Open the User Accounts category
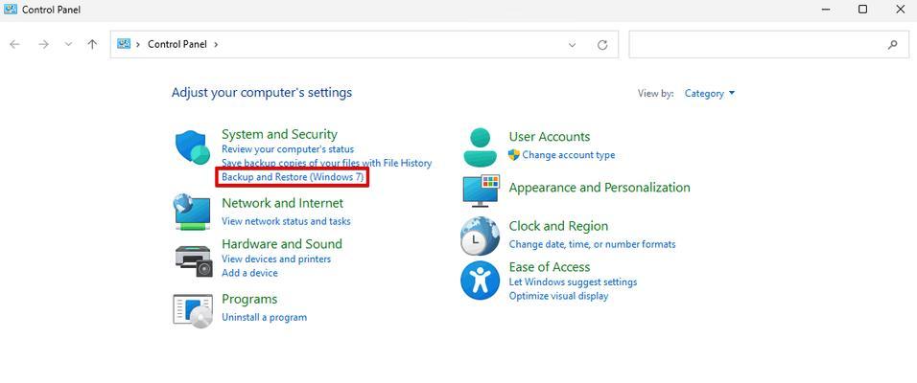This screenshot has width=917, height=383. click(550, 137)
